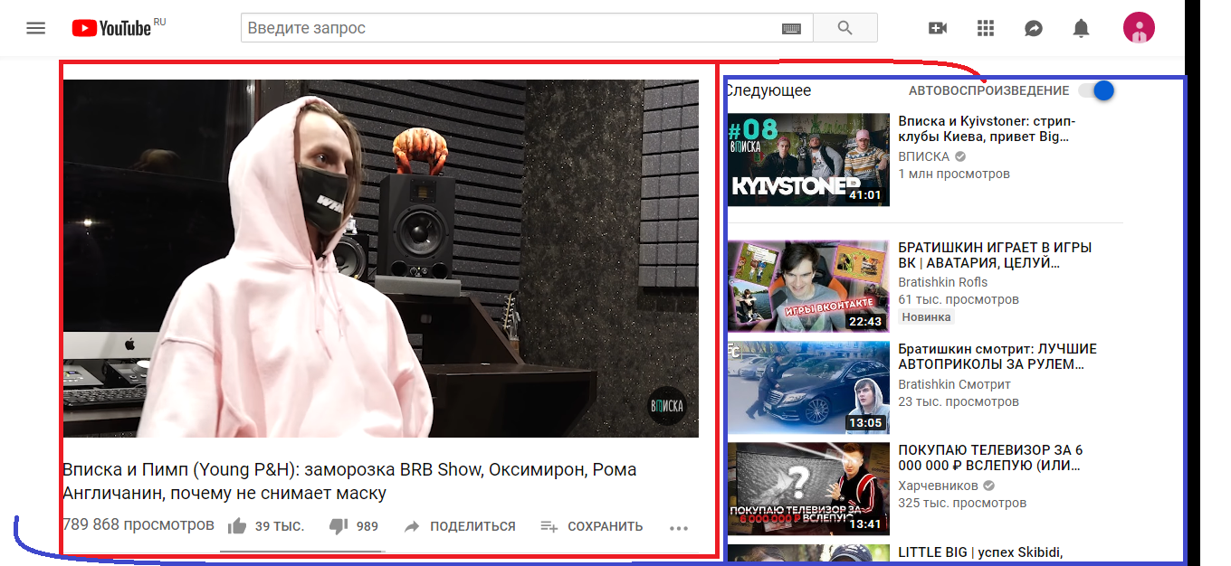
Task: Open the Bratishkin Rofls channel name
Action: coord(942,282)
